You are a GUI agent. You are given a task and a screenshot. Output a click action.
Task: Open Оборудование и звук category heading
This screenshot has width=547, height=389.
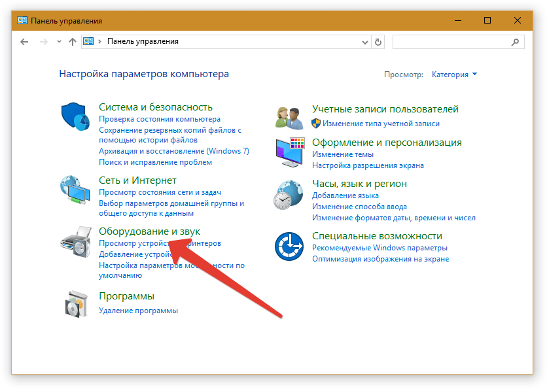pos(149,231)
